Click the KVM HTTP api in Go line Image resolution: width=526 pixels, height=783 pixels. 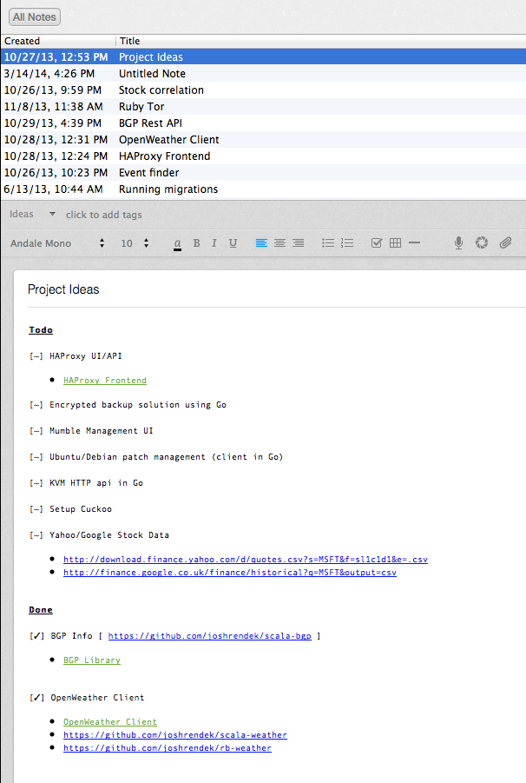[x=86, y=483]
